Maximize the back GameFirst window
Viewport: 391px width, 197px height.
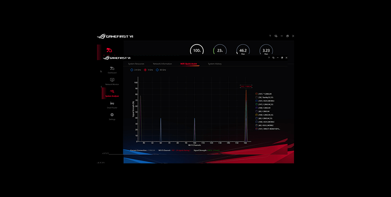pyautogui.click(x=287, y=36)
